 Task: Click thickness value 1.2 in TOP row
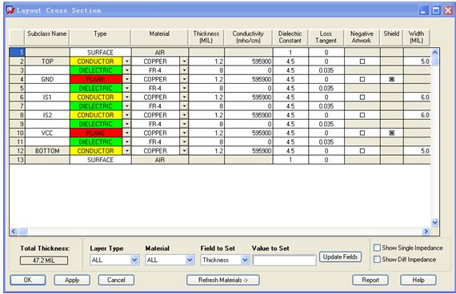pyautogui.click(x=206, y=62)
